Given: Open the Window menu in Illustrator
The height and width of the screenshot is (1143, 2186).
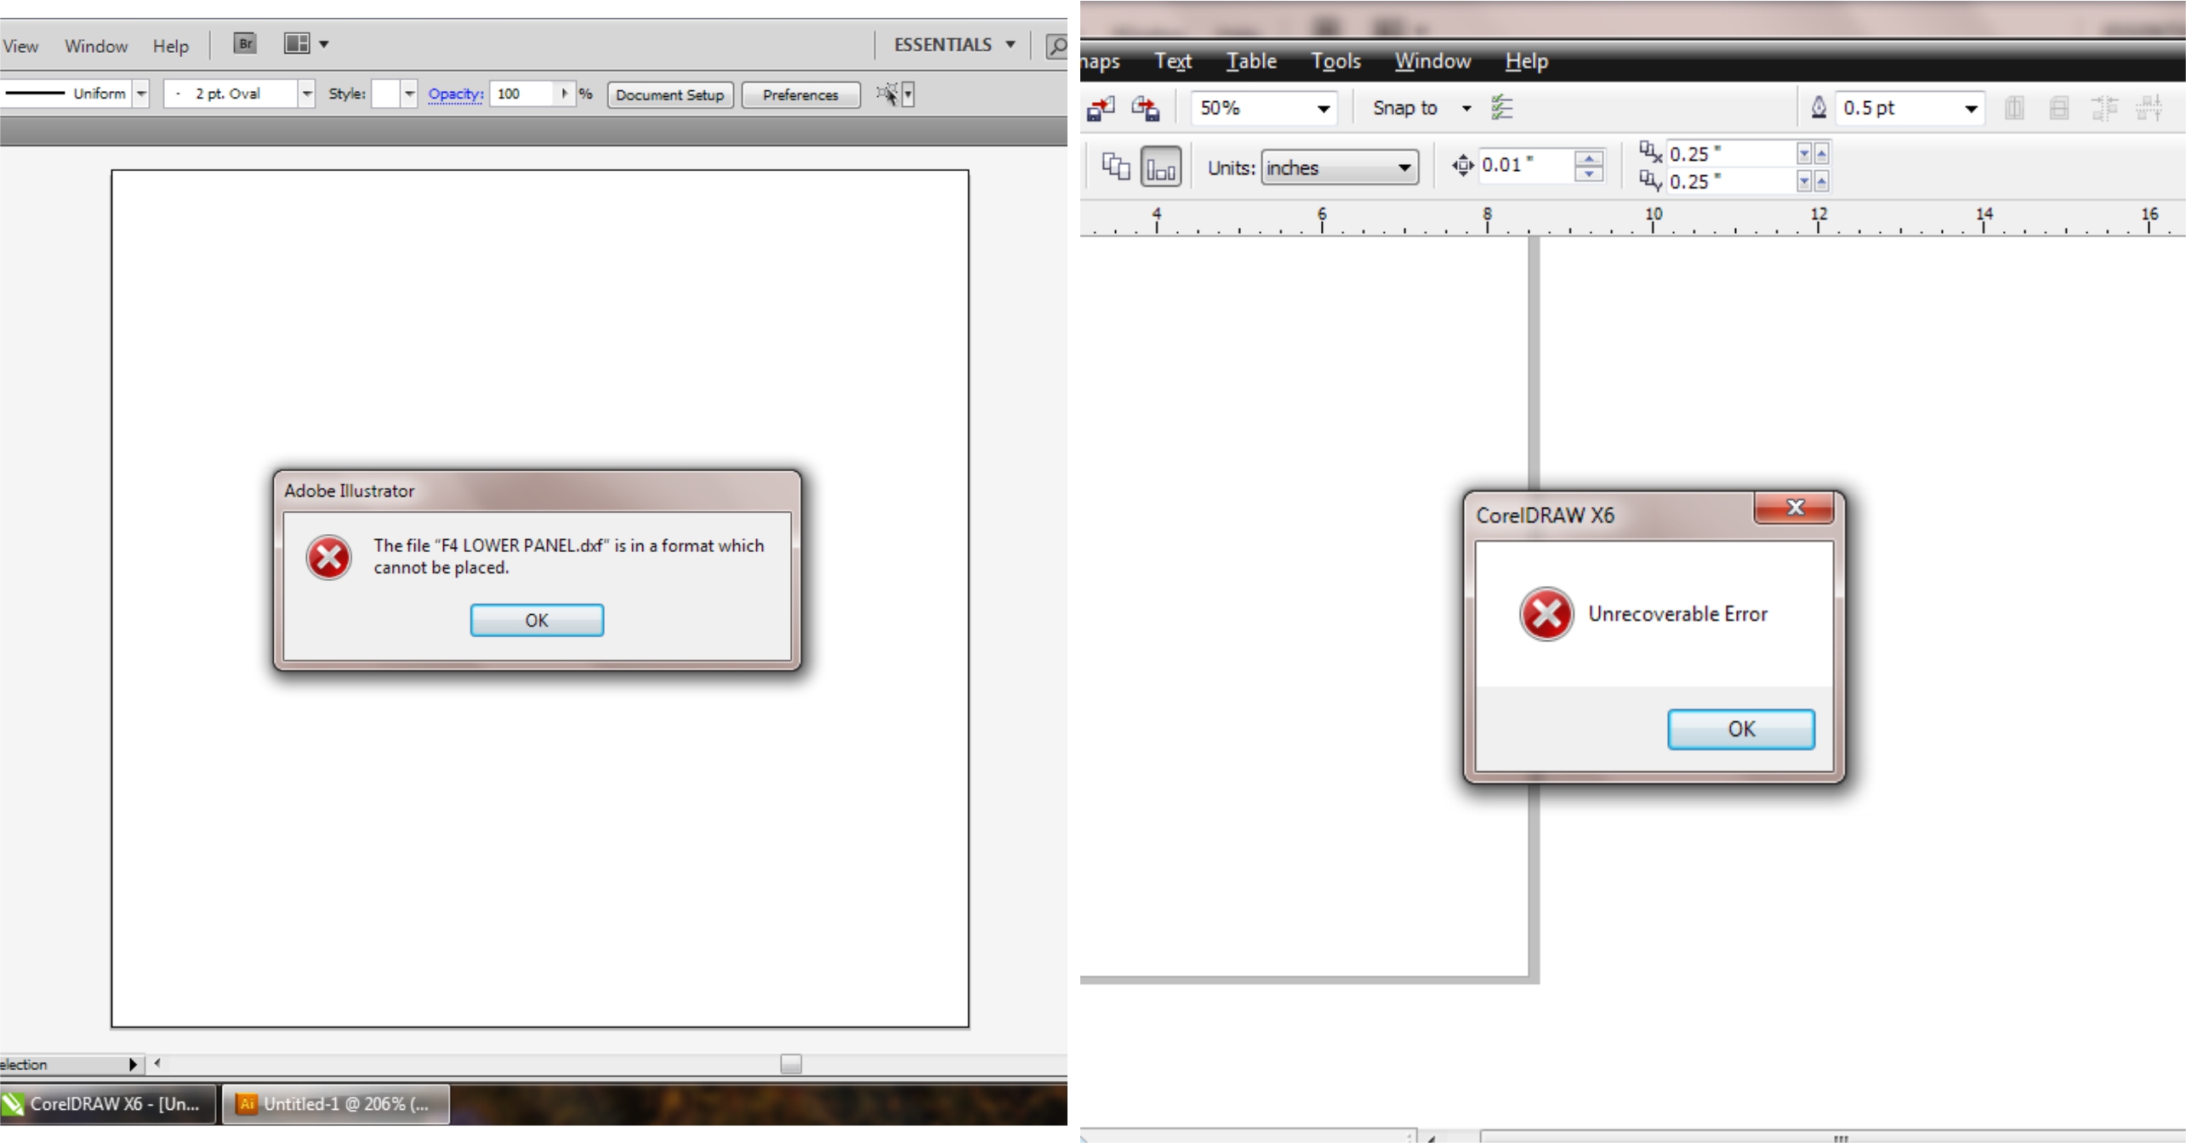Looking at the screenshot, I should (96, 46).
